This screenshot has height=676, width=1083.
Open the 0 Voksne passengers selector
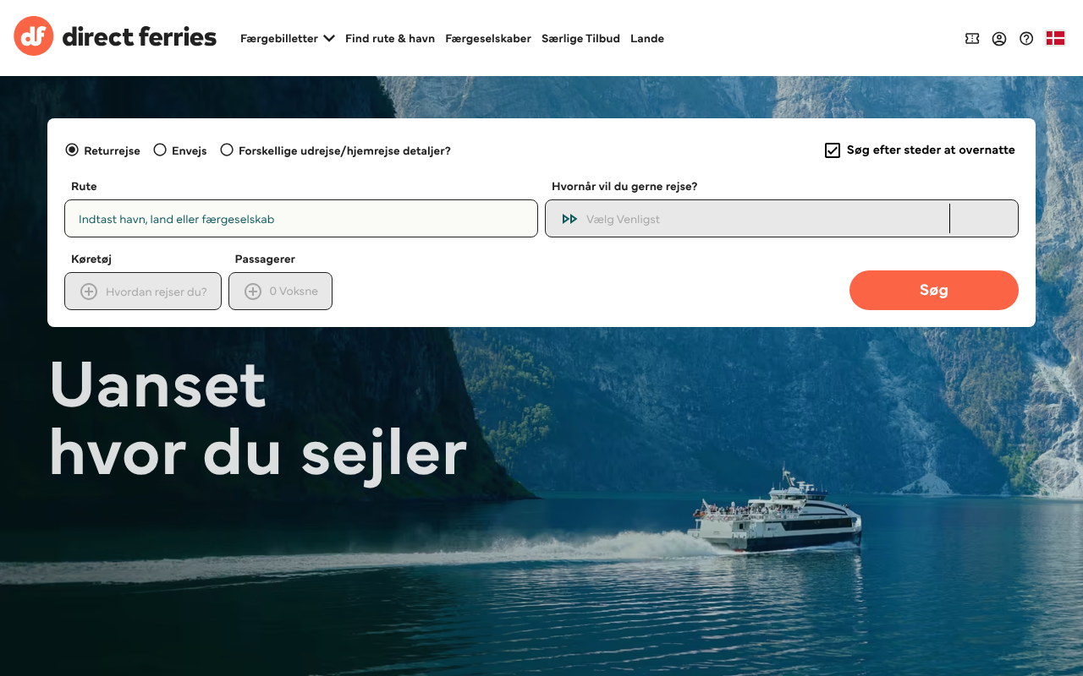point(280,292)
